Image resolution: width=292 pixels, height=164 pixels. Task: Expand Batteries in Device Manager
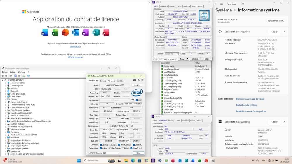point(5,88)
